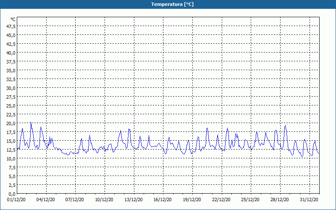Select the 22,5 y-axis label
This screenshot has height=210, width=336.
coord(11,114)
